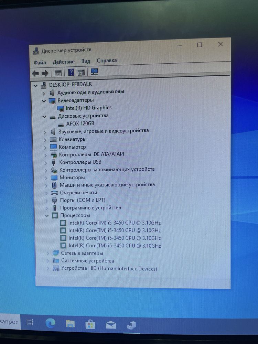Click the show/hide console tree toolbar icon
Image resolution: width=258 pixels, height=344 pixels.
(x=58, y=73)
